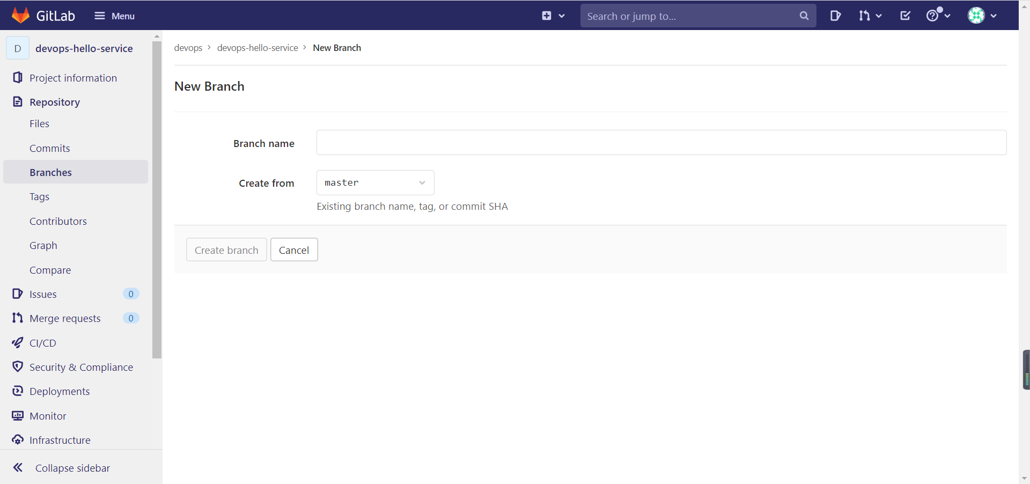This screenshot has width=1030, height=484.
Task: Cancel new branch creation
Action: (294, 250)
